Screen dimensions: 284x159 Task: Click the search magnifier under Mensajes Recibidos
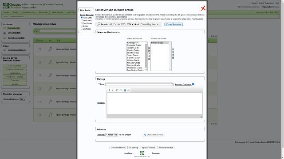click(x=36, y=30)
